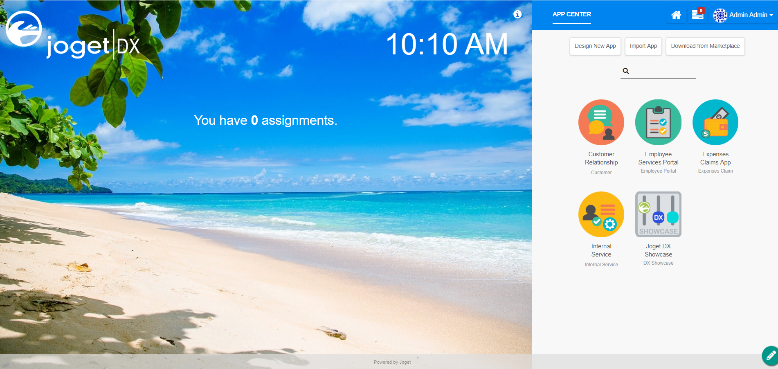
Task: Open the Internal Service app icon
Action: coord(601,214)
